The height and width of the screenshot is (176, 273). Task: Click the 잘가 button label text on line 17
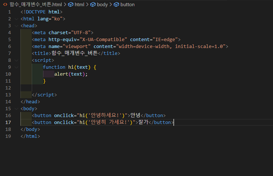[143, 122]
